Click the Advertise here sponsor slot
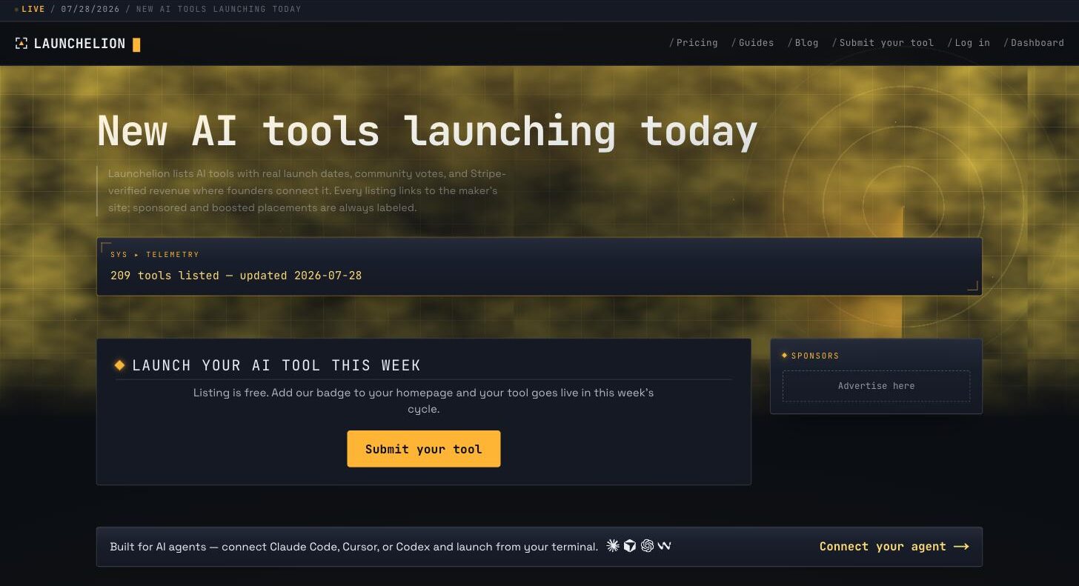This screenshot has width=1079, height=586. click(x=876, y=386)
